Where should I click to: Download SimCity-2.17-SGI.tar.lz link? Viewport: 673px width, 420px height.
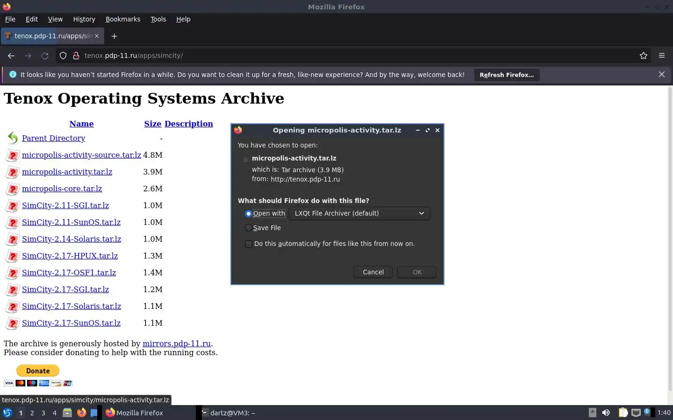pyautogui.click(x=65, y=289)
